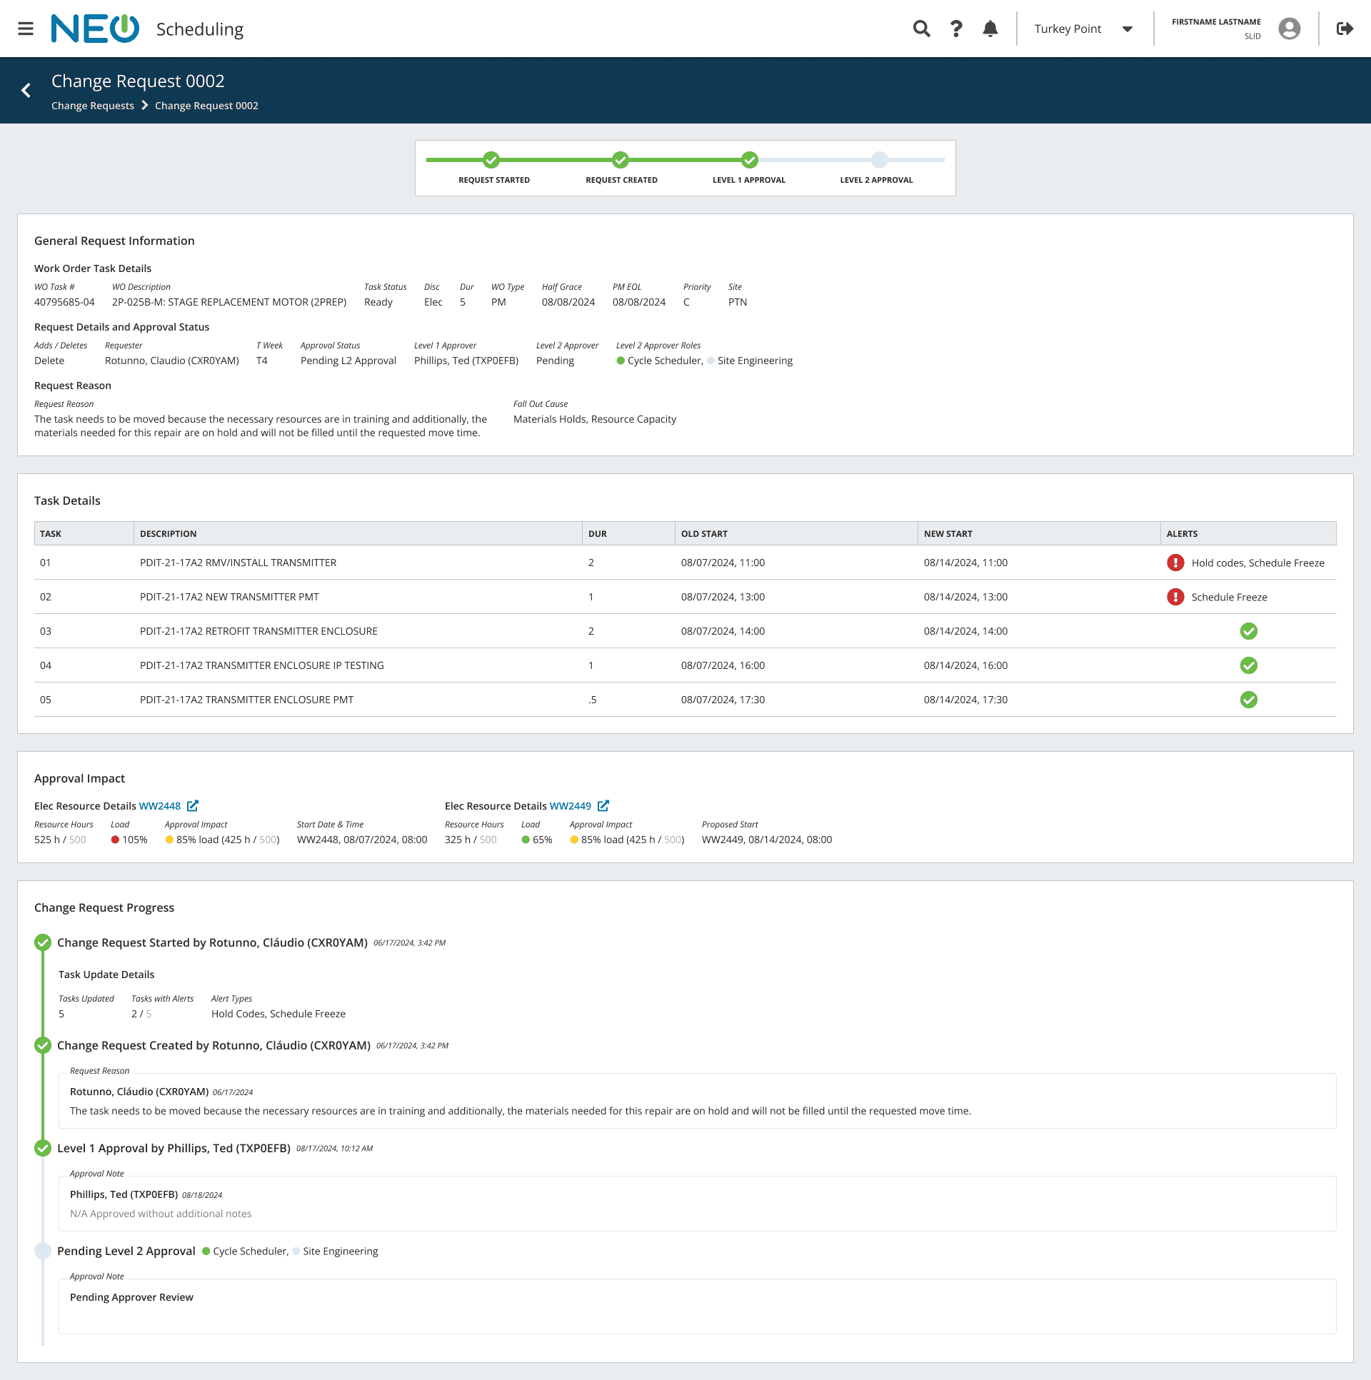Click the logout icon in header
Viewport: 1371px width, 1380px height.
(1345, 29)
